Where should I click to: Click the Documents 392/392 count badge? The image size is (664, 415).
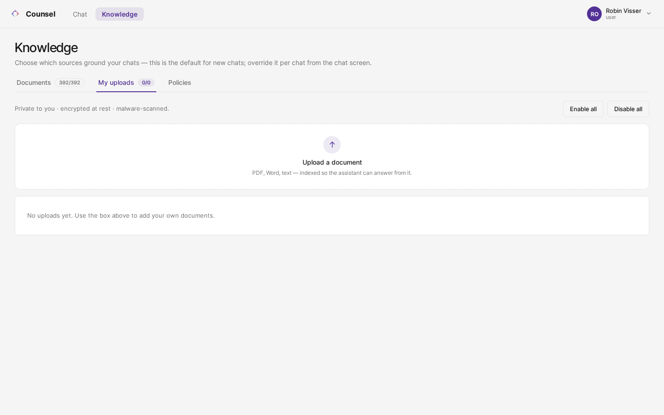(x=70, y=83)
